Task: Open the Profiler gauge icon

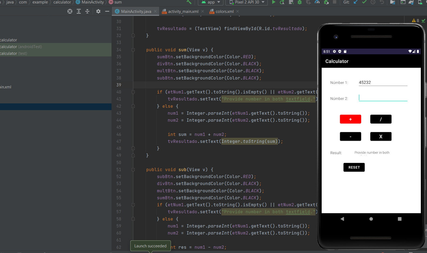Action: [x=317, y=2]
